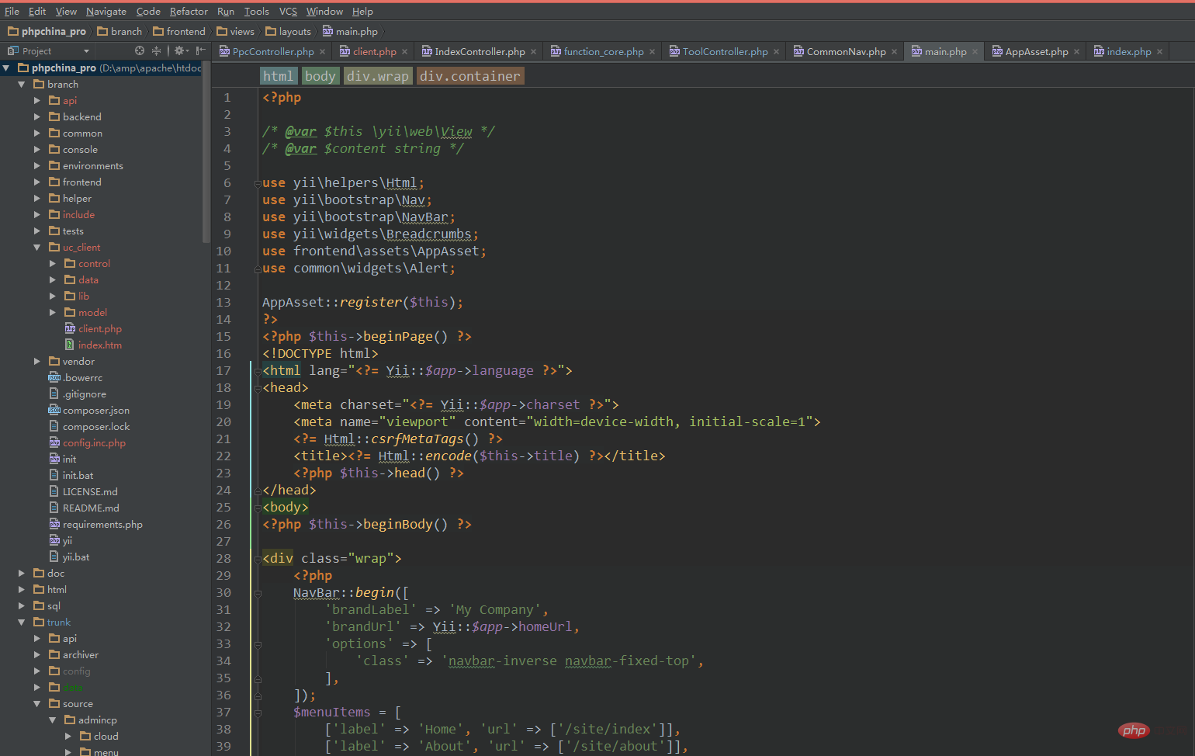Hide the Project panel with the hide icon
Screen dimensions: 1195x756
(x=200, y=50)
